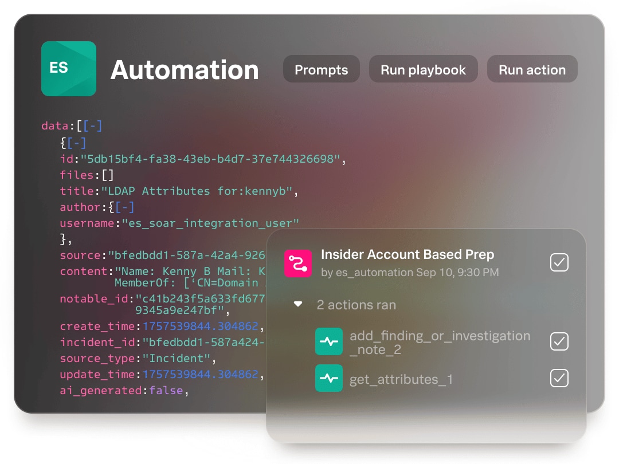Screen dimensions: 619x464
Task: Select the get_attributes_1 action name
Action: pyautogui.click(x=401, y=379)
